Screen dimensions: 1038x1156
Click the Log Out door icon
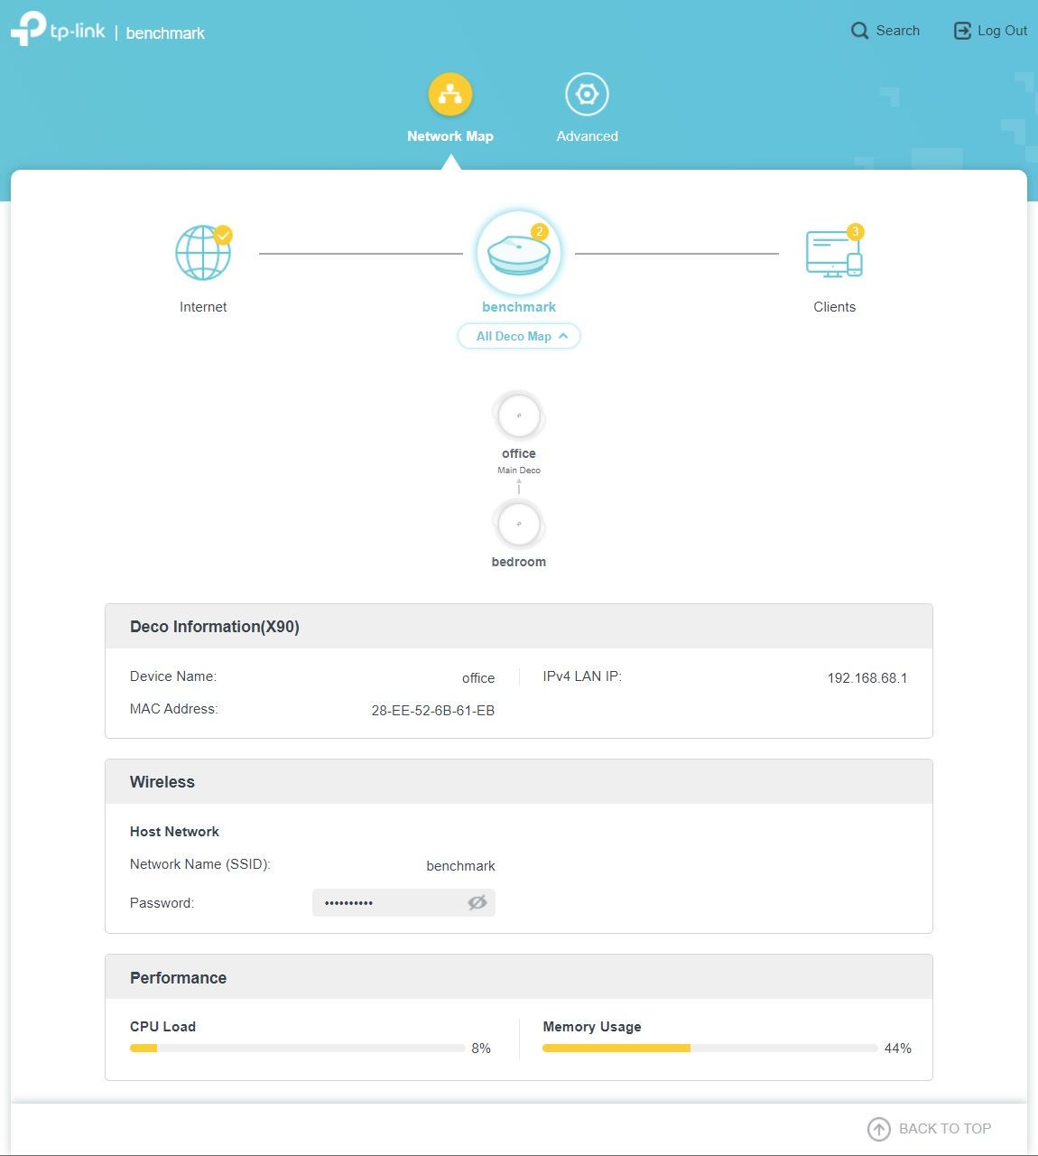point(962,31)
